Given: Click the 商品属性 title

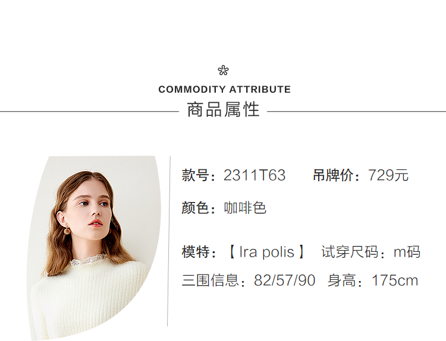Looking at the screenshot, I should (223, 110).
